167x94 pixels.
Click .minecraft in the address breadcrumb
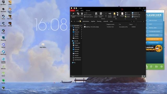pyautogui.click(x=106, y=21)
